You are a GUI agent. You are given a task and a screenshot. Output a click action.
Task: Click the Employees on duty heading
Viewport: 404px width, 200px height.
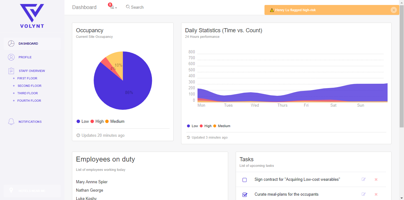coord(105,159)
